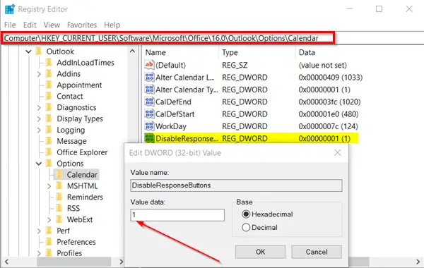Image resolution: width=424 pixels, height=268 pixels.
Task: Click the Options folder icon
Action: (x=49, y=164)
